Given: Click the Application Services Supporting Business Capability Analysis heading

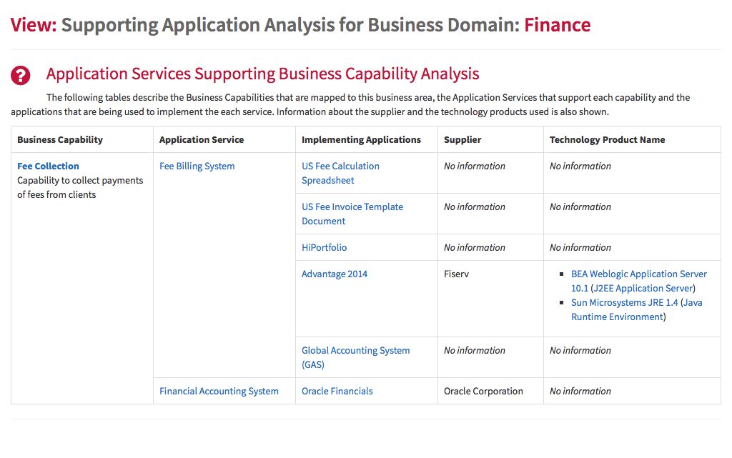Looking at the screenshot, I should click(263, 74).
